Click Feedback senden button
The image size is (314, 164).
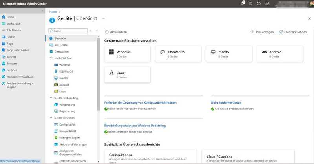[x=293, y=32]
